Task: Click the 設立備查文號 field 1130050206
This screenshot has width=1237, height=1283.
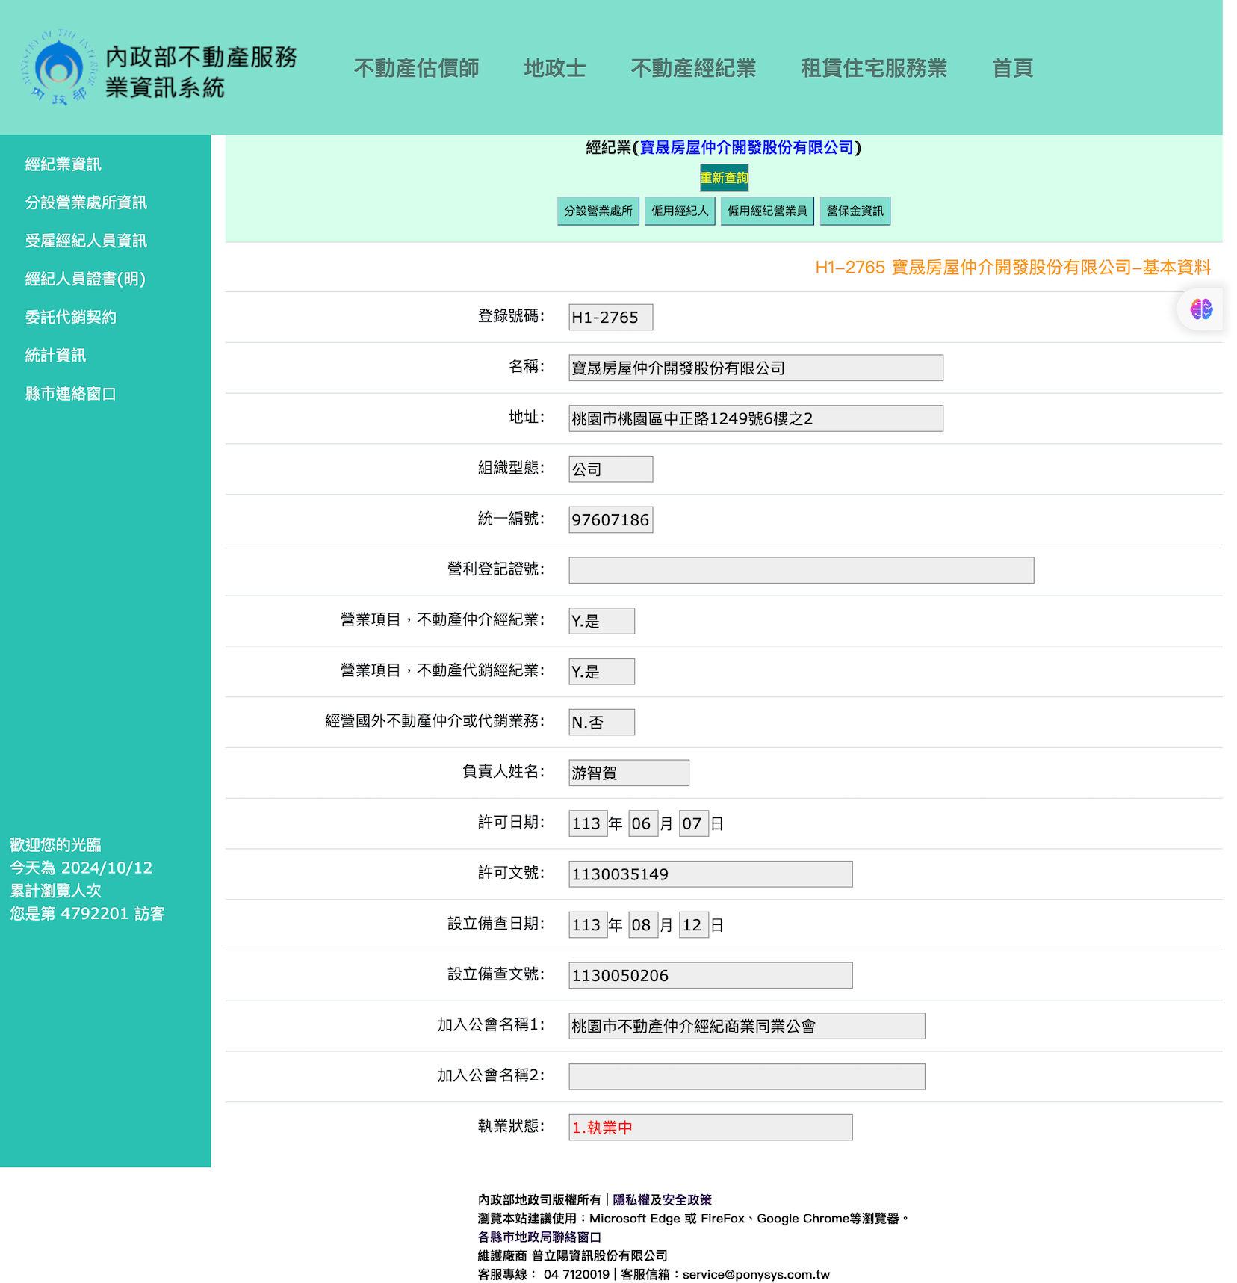Action: [710, 976]
